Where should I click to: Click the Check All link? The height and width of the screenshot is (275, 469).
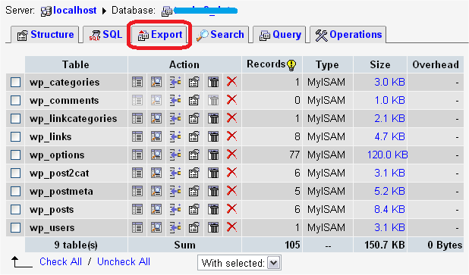[61, 261]
